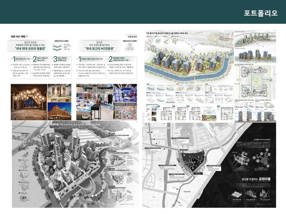
Task: Open the clothing racks store photo
Action: tap(94, 102)
